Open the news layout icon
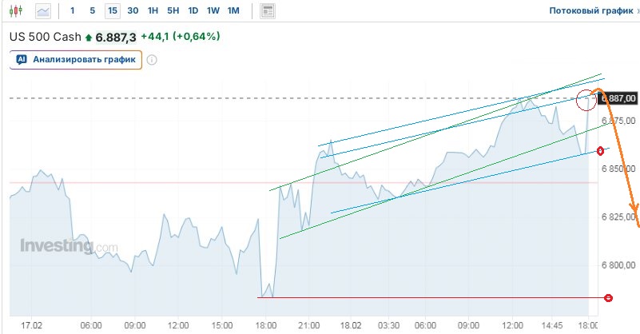 tap(268, 11)
